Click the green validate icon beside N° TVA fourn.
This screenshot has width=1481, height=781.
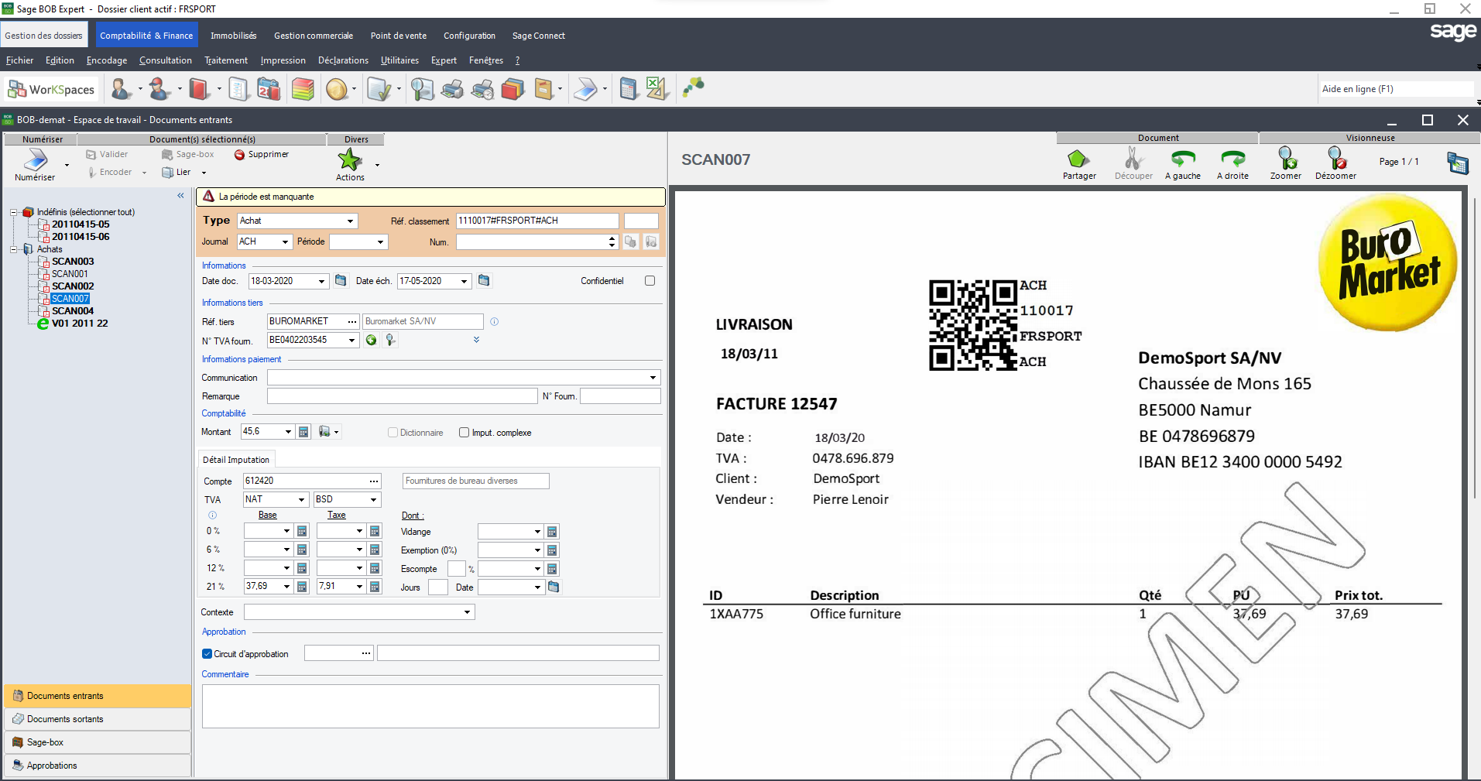coord(372,340)
